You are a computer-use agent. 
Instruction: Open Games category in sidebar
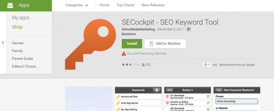point(18,43)
